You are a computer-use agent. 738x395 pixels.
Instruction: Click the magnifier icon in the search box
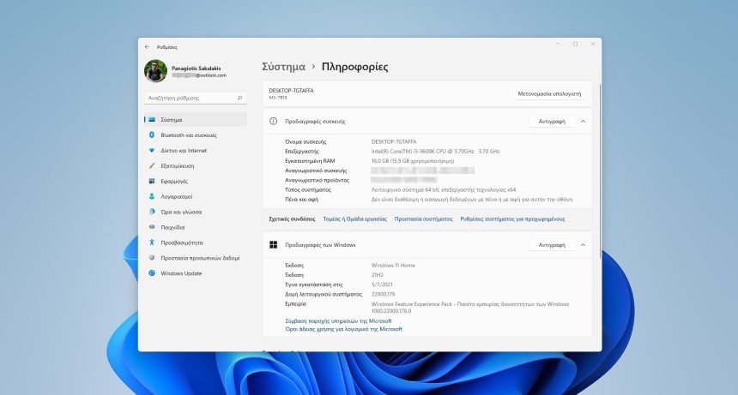(x=239, y=99)
